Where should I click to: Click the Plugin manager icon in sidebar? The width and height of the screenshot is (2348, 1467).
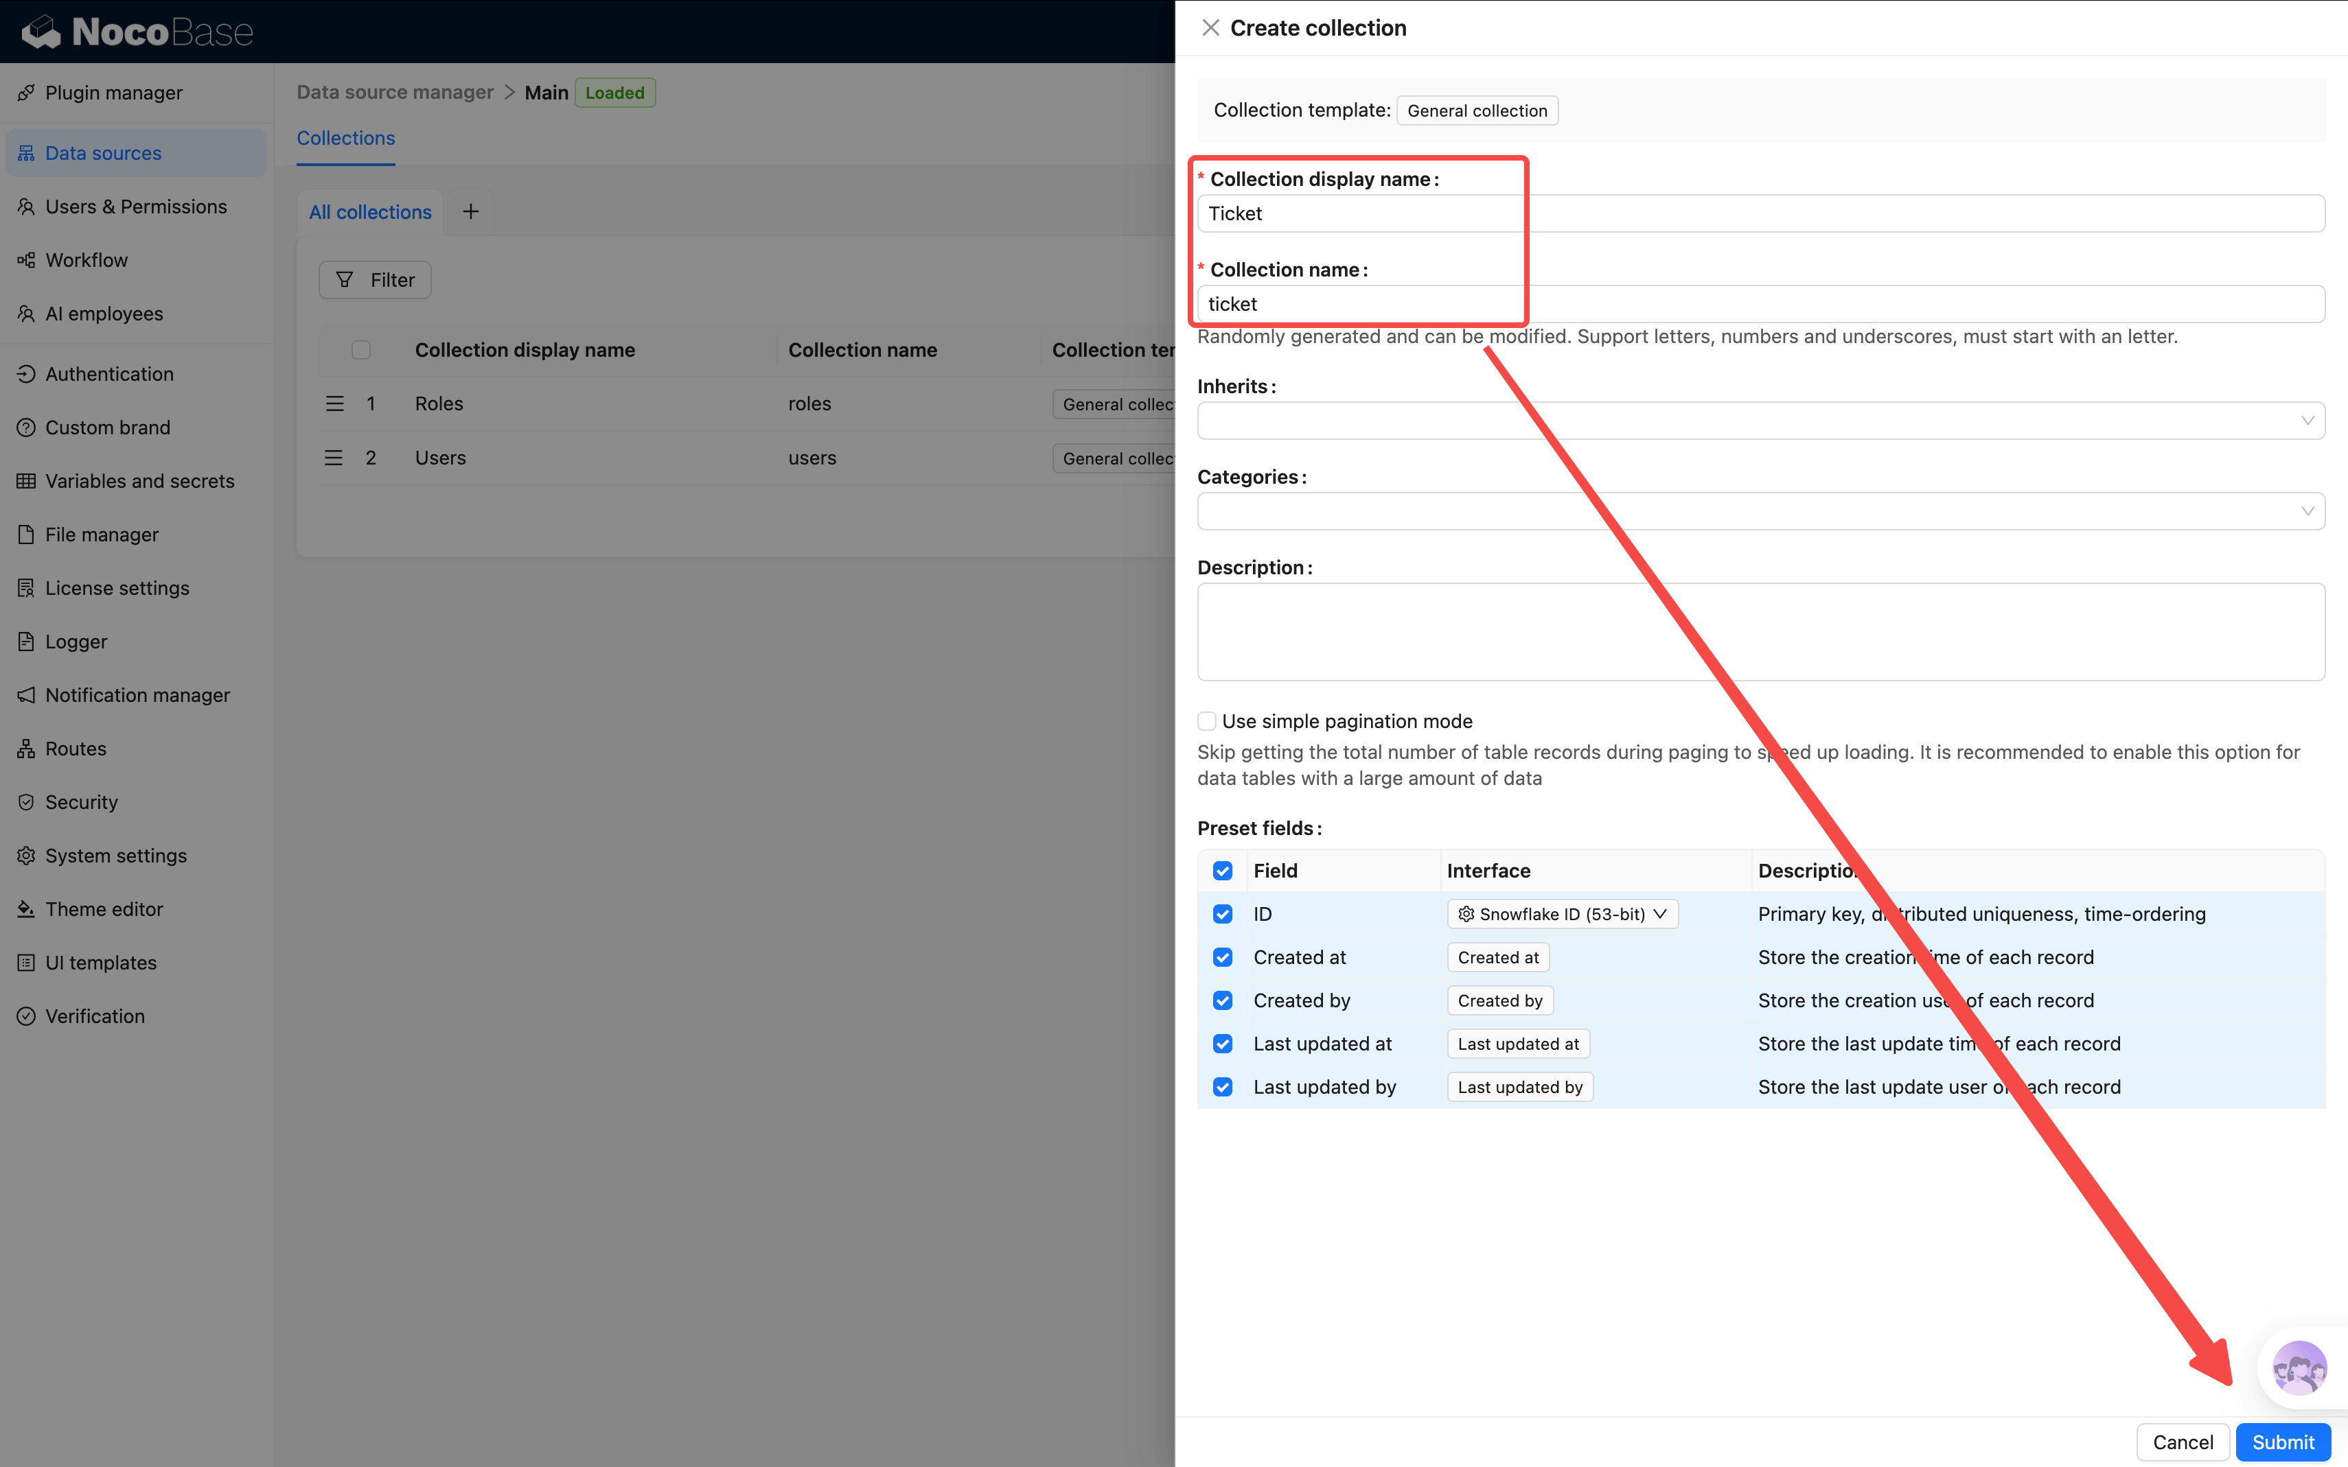click(x=26, y=93)
